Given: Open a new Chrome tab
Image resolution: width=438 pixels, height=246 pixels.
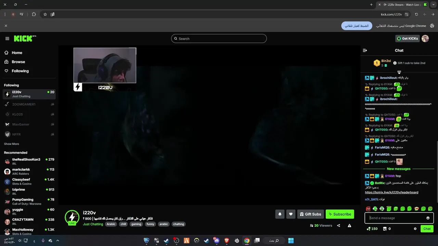Looking at the screenshot, I should tap(371, 4).
